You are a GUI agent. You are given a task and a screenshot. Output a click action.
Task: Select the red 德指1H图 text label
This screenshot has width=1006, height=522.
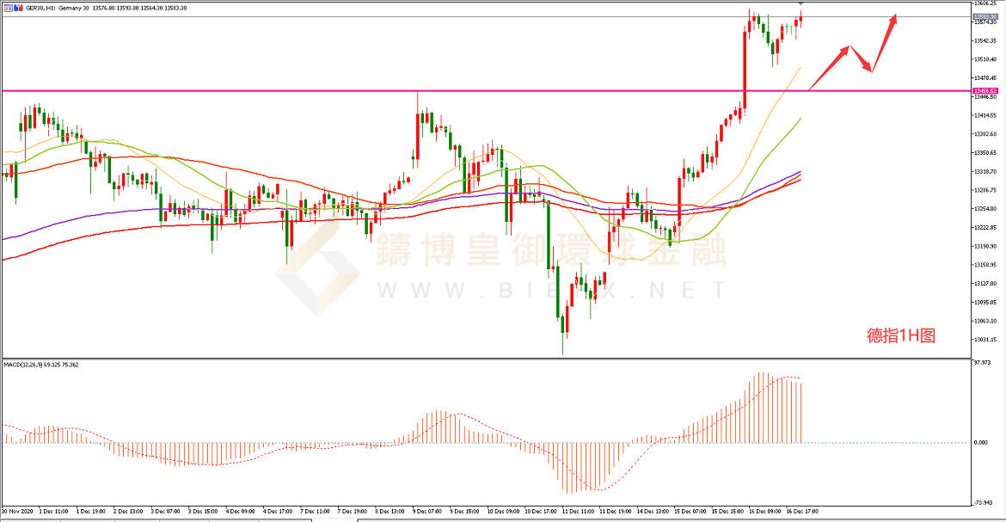click(899, 335)
